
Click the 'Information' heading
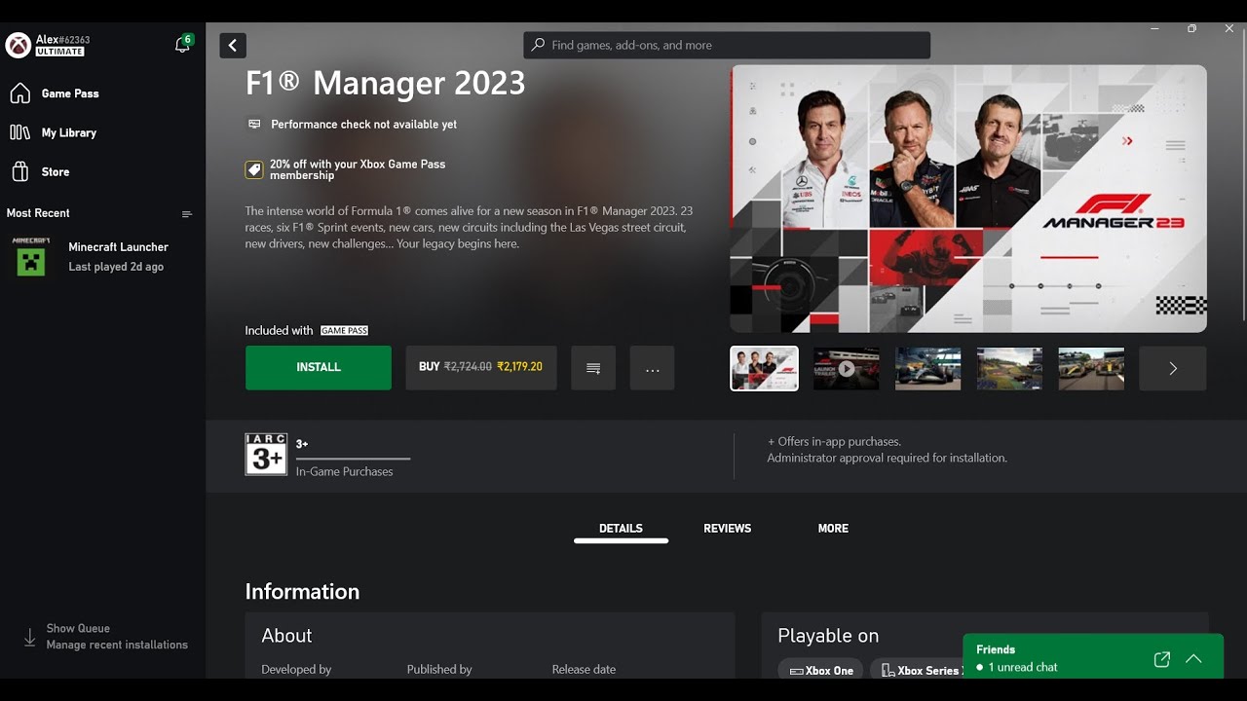pos(302,592)
